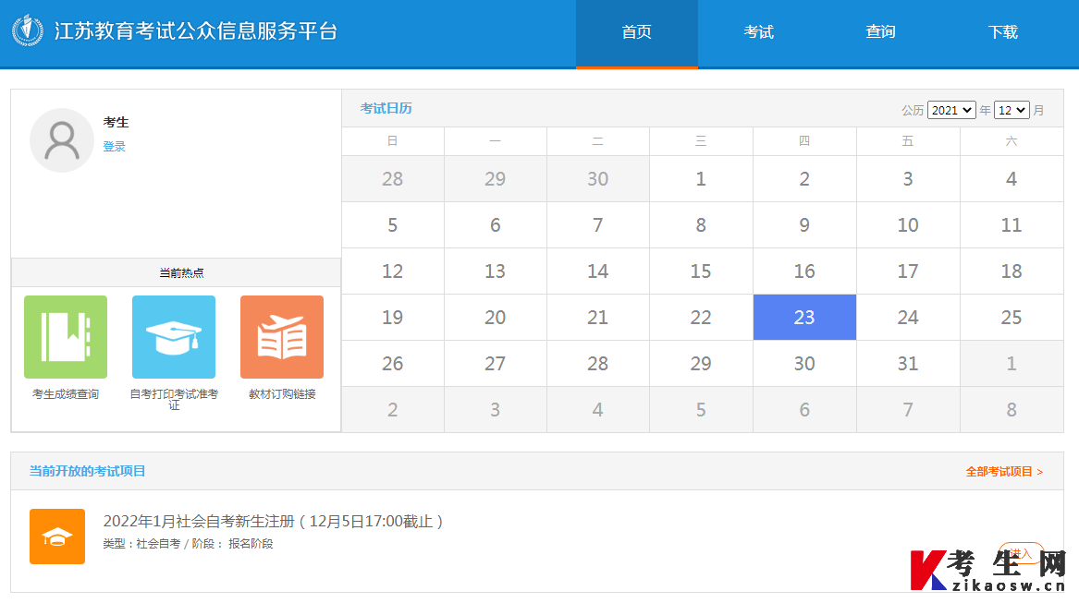Image resolution: width=1079 pixels, height=603 pixels.
Task: Select date 14 in the calendar
Action: click(597, 271)
